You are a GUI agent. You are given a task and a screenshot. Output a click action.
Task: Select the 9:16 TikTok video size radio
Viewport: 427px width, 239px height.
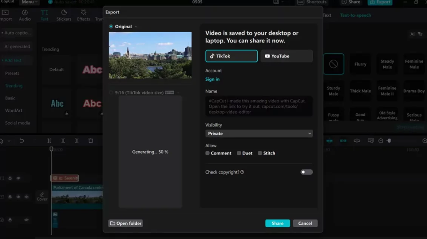(x=111, y=92)
